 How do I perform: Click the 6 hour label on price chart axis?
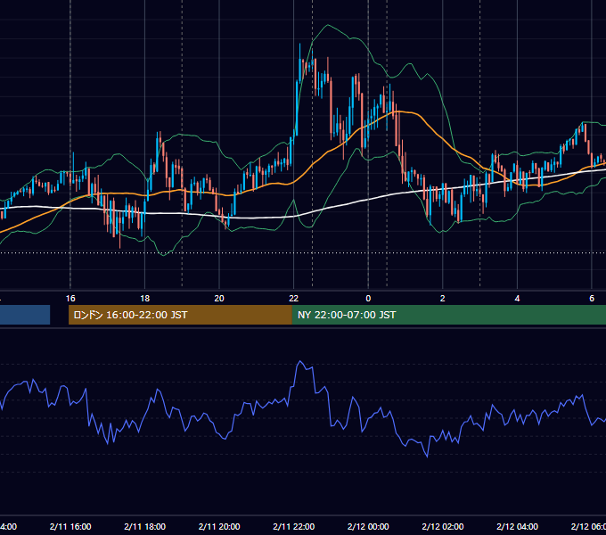point(592,299)
